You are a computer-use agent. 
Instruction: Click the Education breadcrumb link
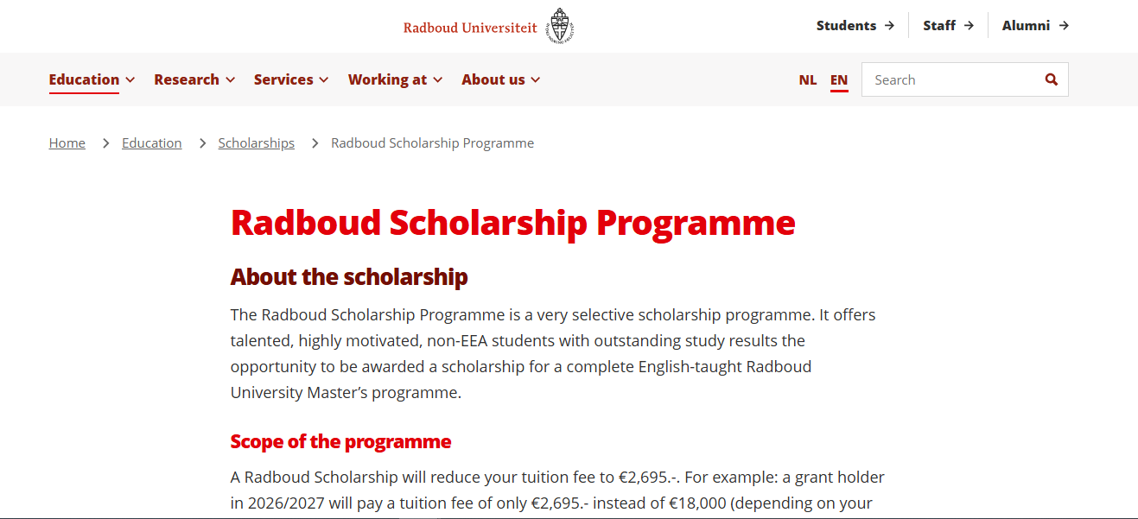151,143
